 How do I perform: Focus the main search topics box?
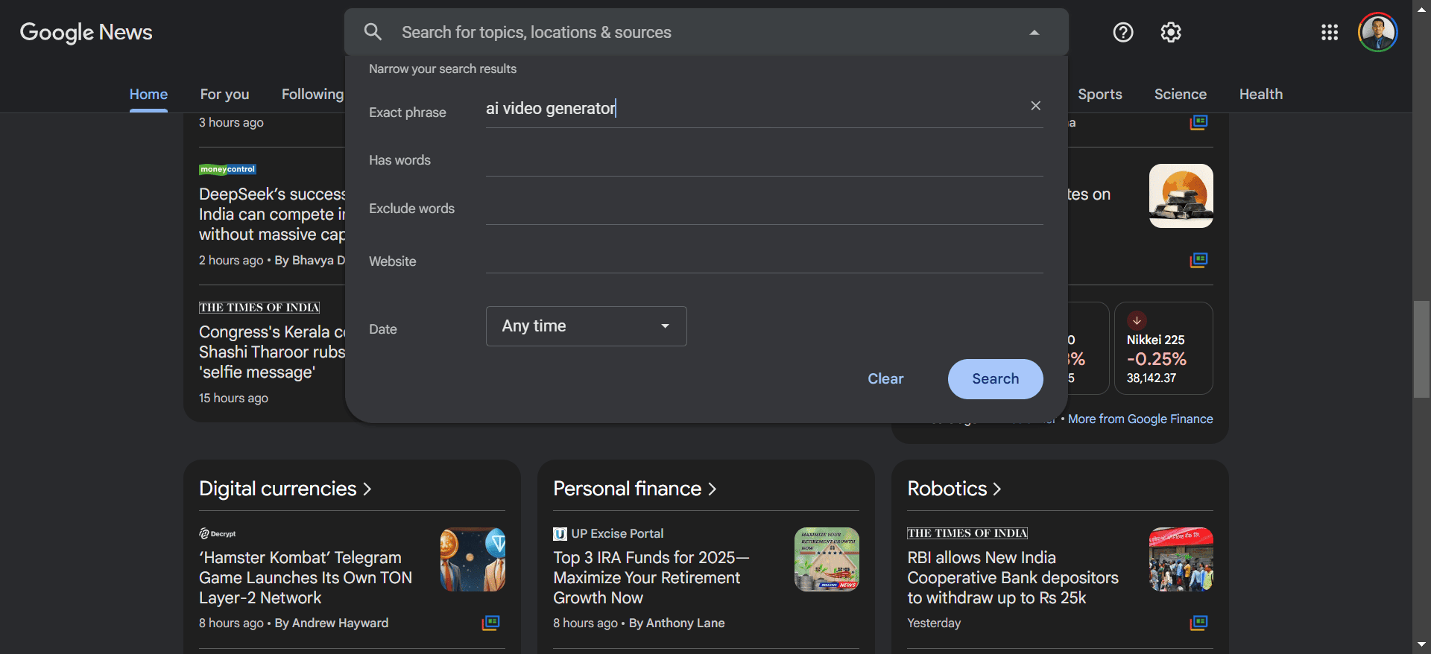(x=708, y=32)
